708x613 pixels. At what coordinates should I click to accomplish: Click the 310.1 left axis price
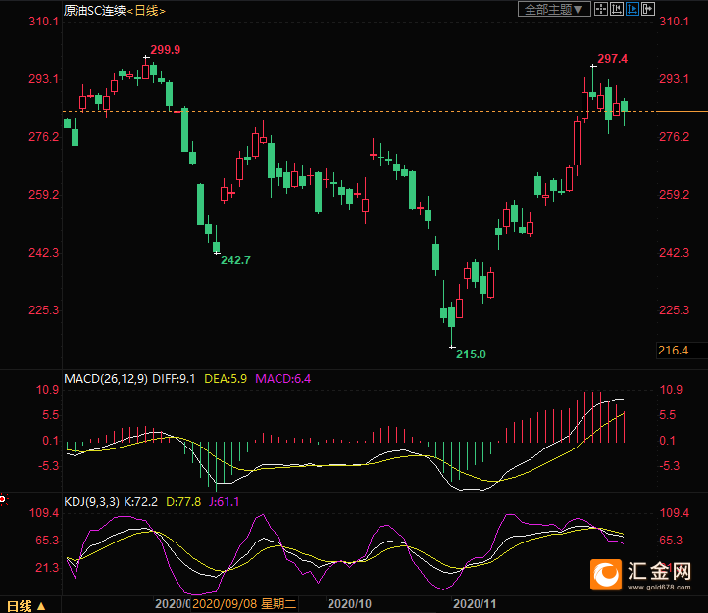(x=44, y=22)
